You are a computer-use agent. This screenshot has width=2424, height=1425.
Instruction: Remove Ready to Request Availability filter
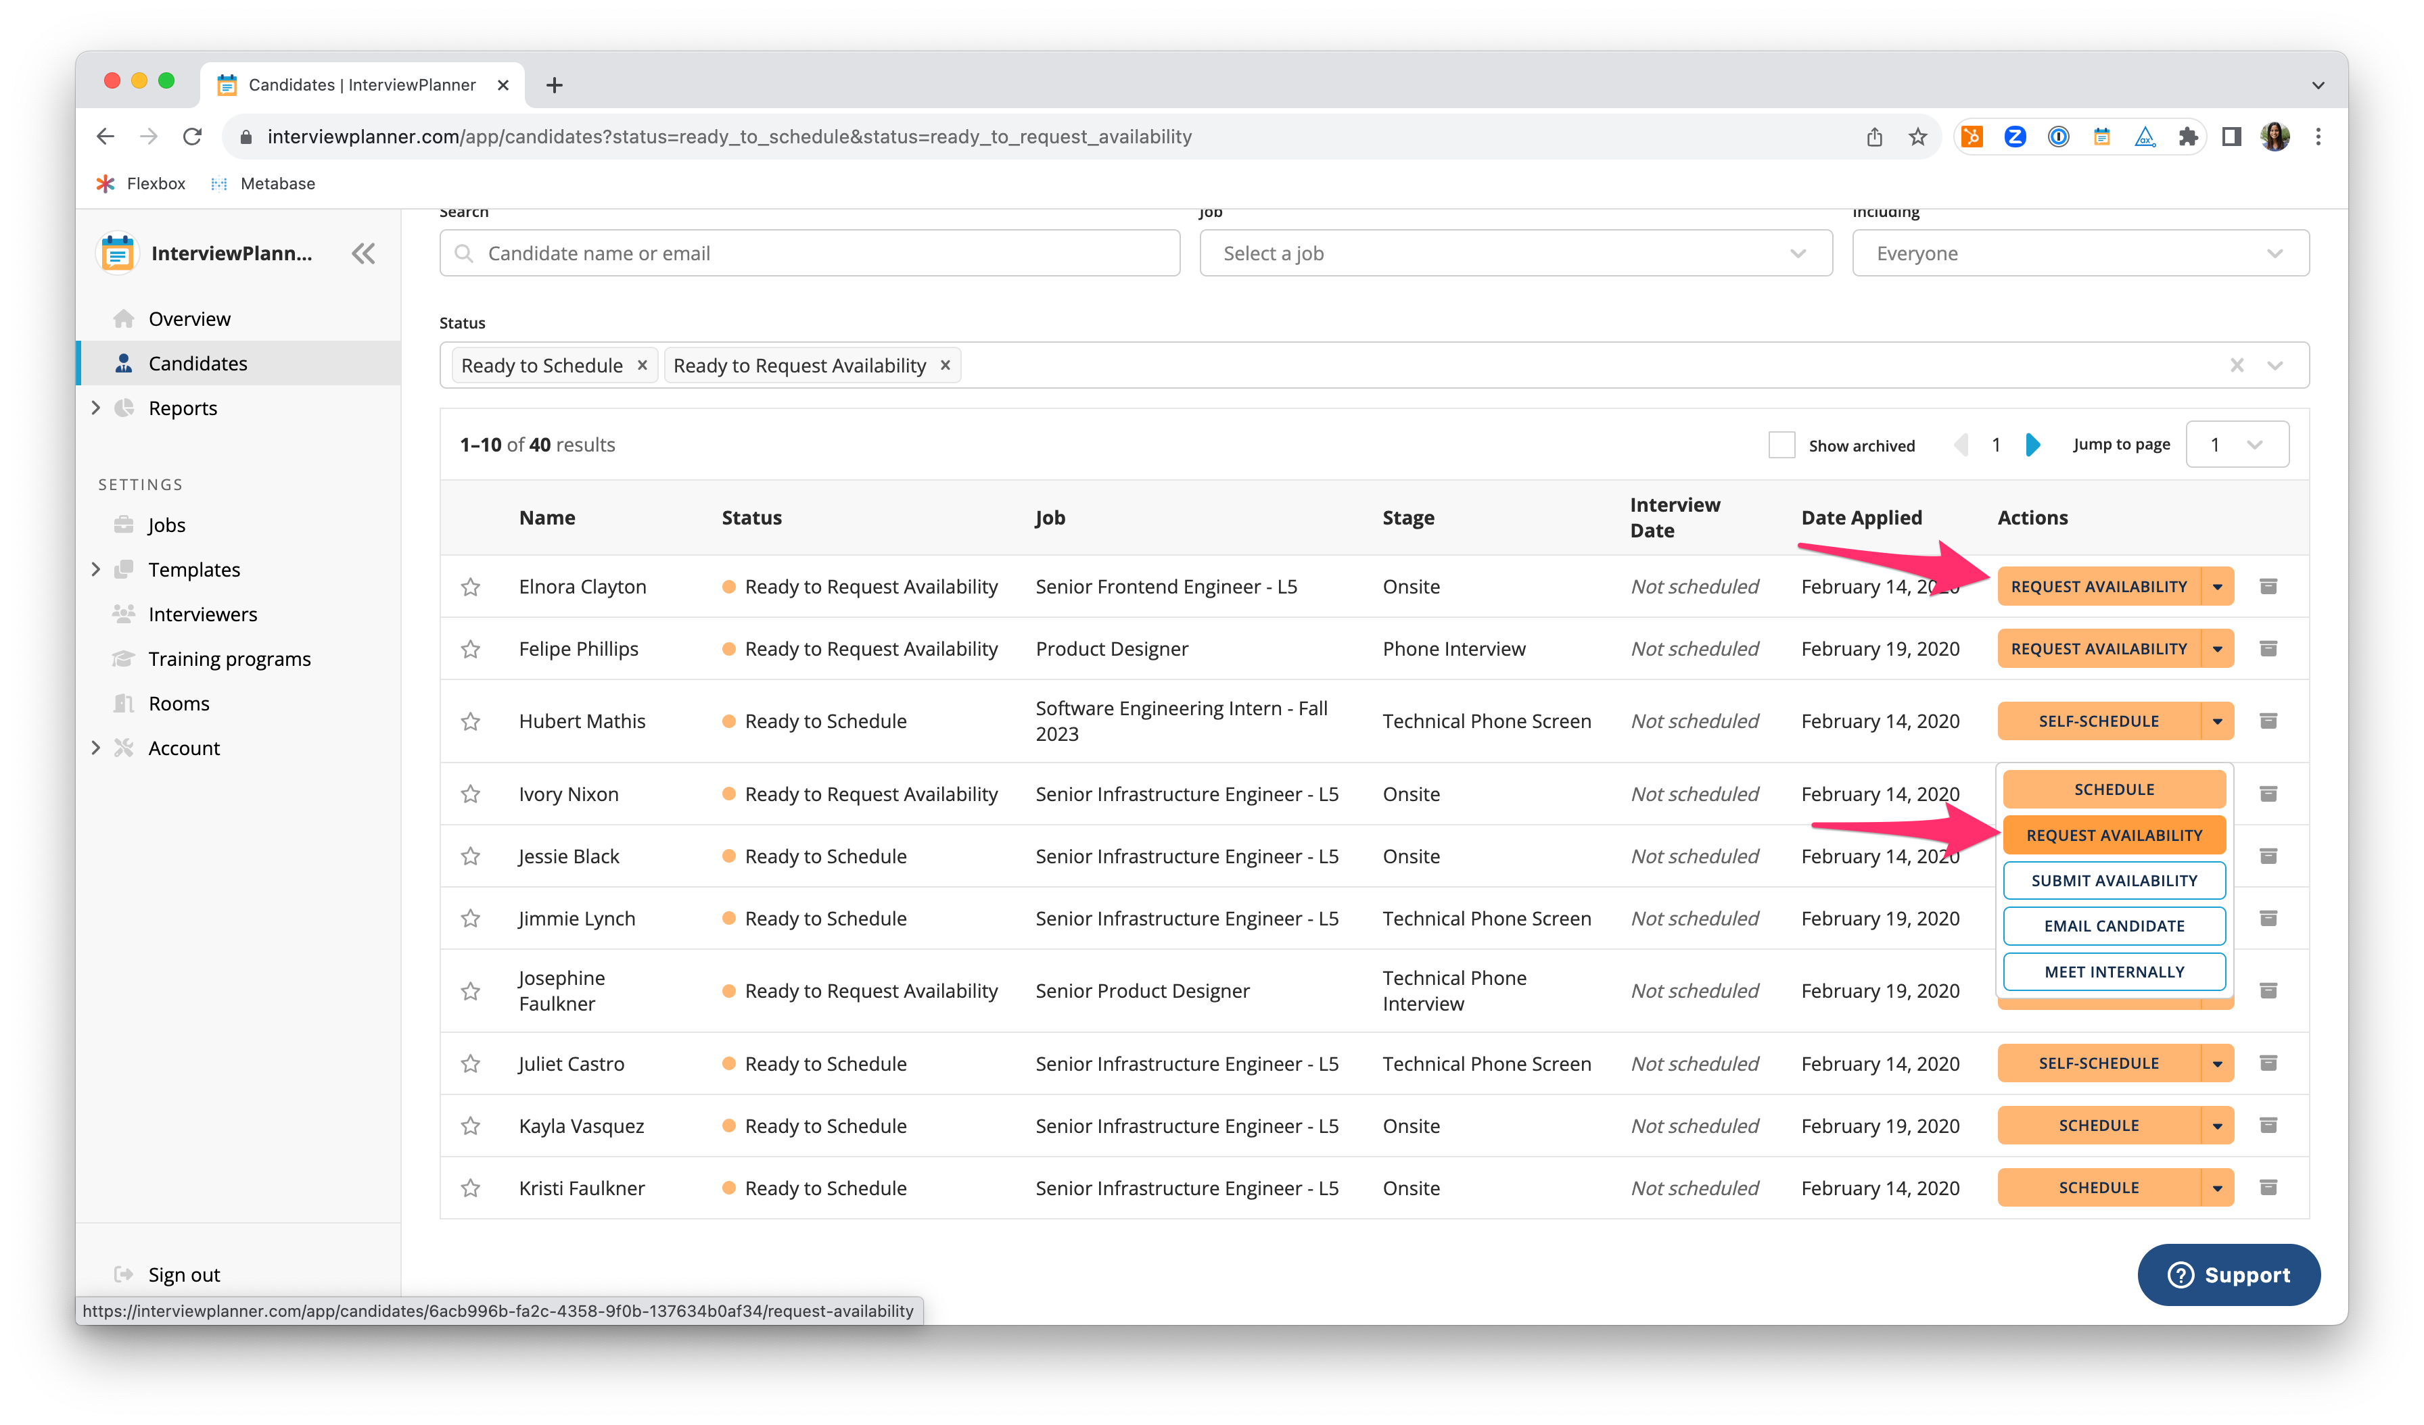click(x=945, y=366)
